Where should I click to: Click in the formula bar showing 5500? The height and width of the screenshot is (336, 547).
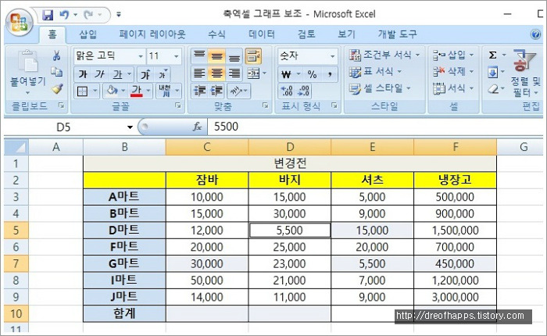(375, 127)
